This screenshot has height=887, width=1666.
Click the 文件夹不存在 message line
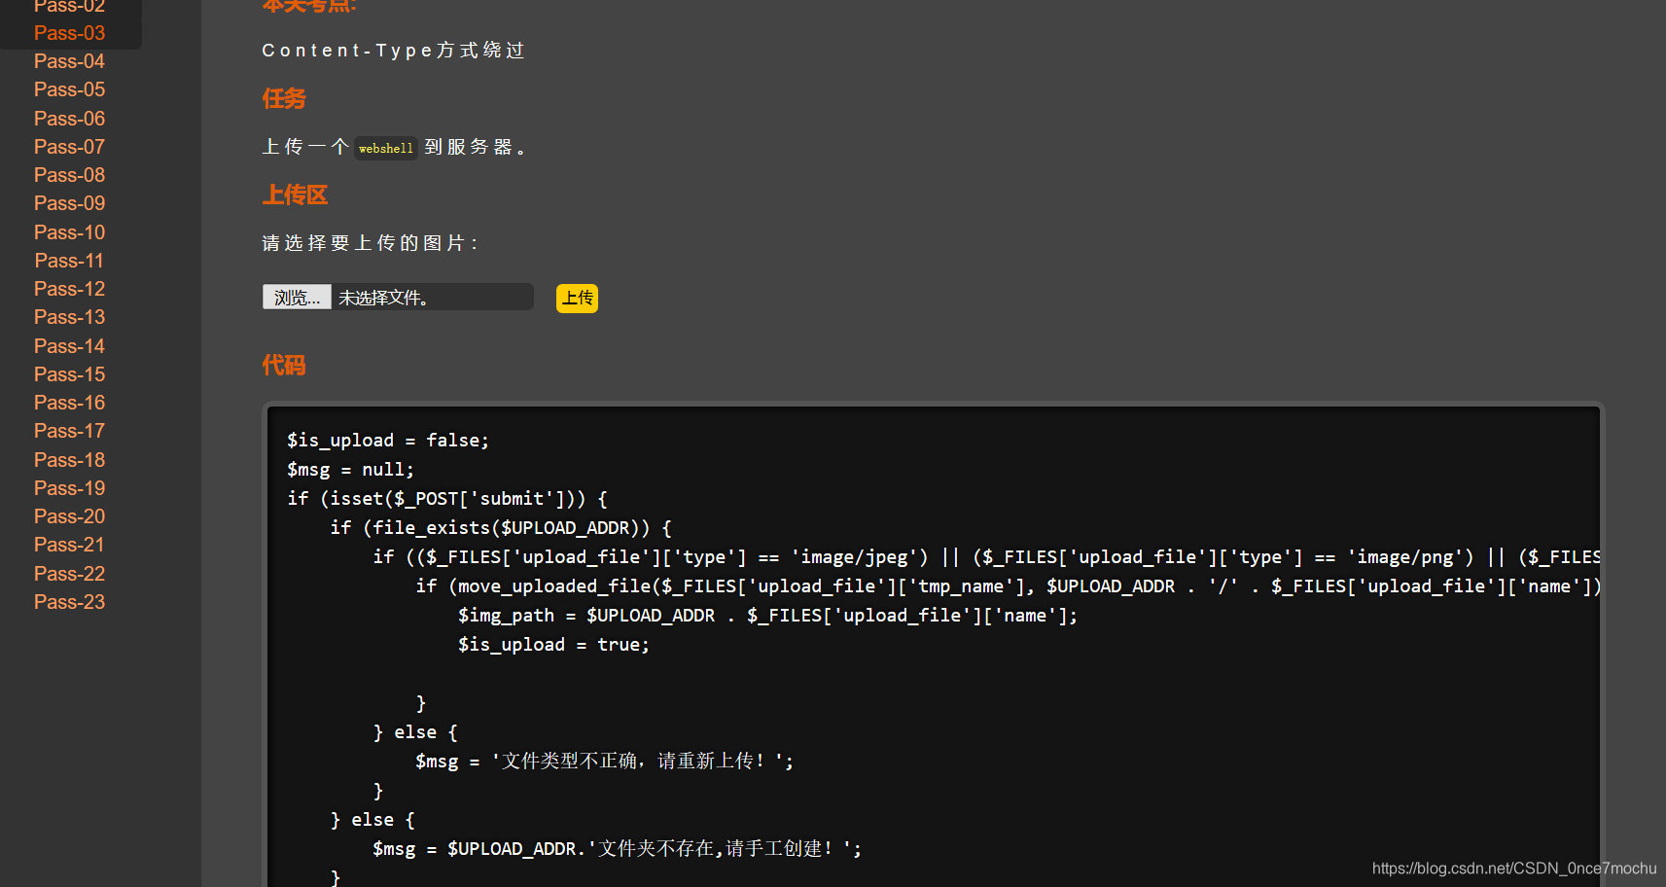pos(617,849)
